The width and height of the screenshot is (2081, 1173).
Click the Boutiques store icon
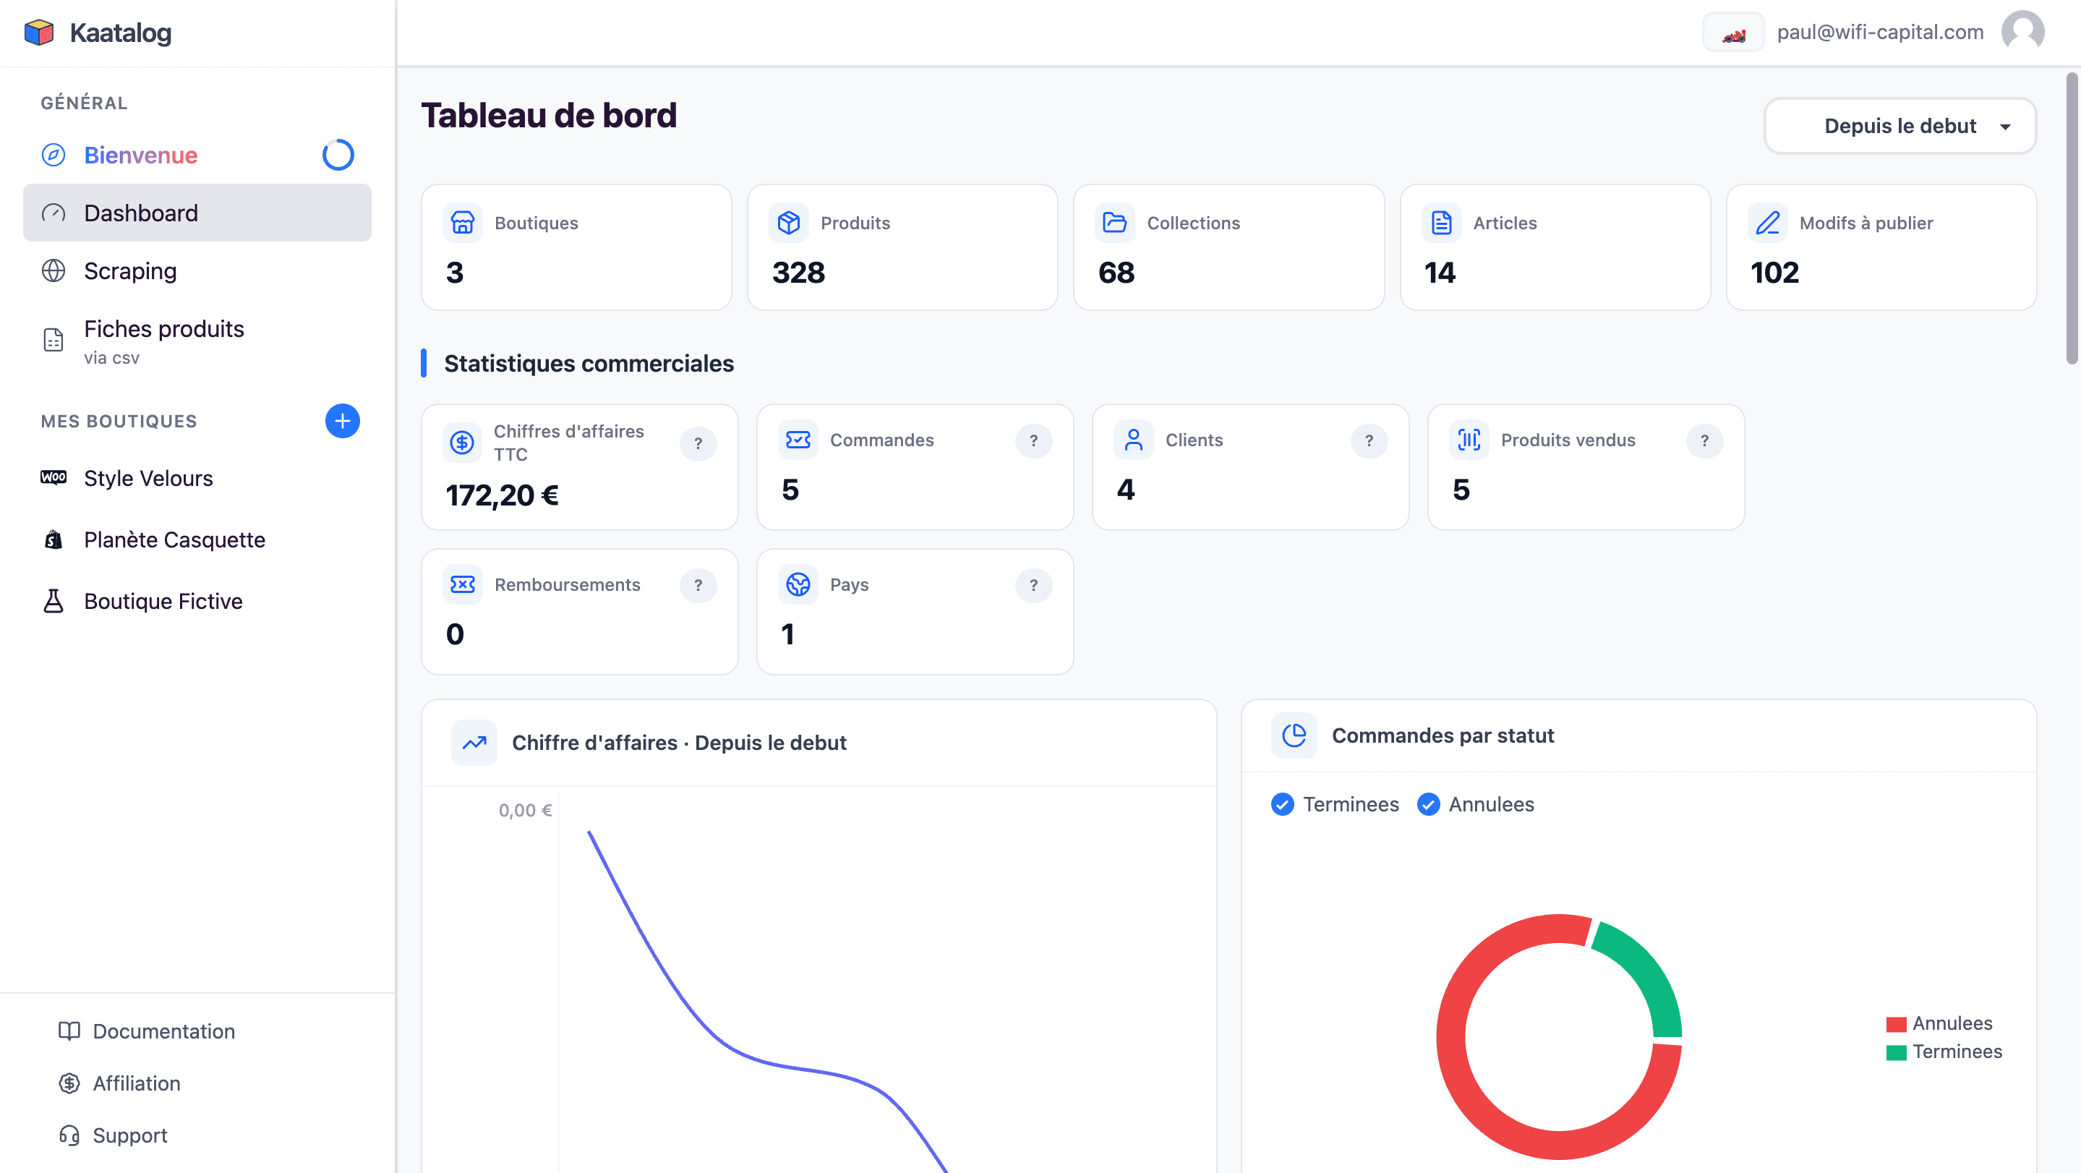[462, 223]
